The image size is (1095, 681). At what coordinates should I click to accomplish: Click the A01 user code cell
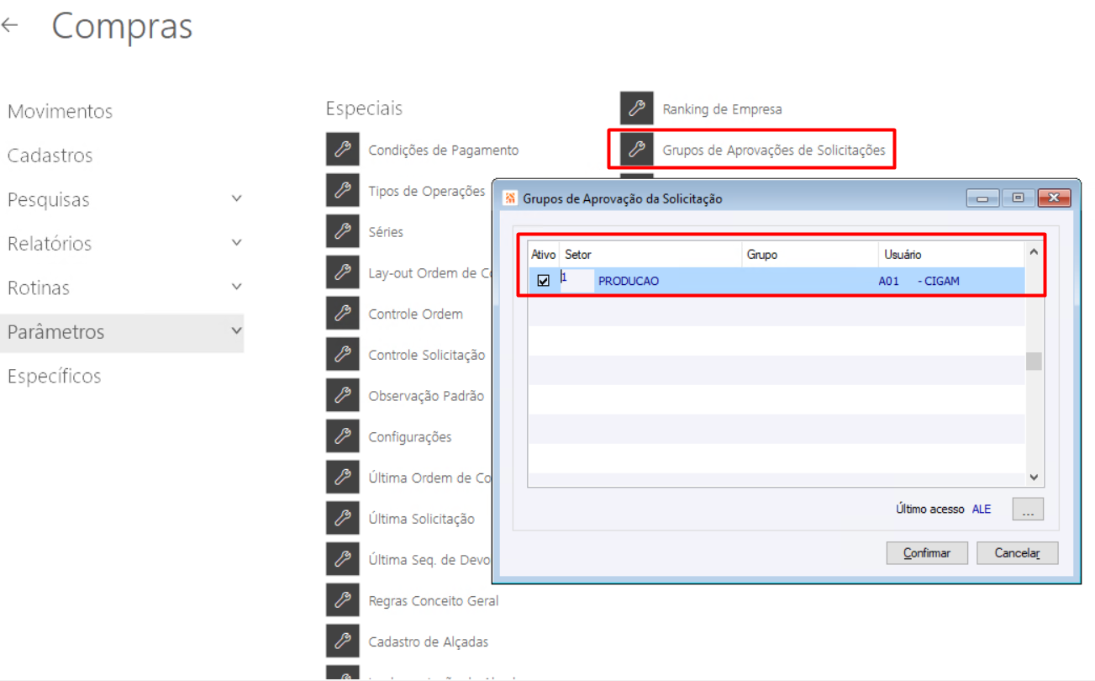(889, 282)
